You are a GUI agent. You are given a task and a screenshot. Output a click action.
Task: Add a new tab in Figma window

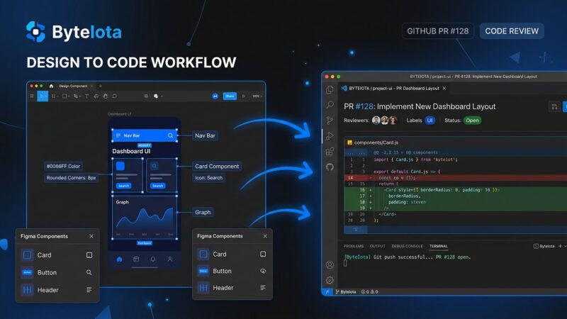[101, 86]
